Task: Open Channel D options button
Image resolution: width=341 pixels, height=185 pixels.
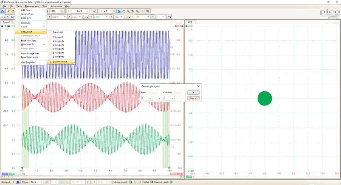Action: coord(128,17)
